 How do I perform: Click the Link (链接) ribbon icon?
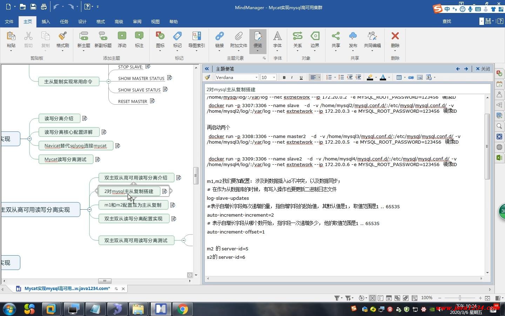220,36
